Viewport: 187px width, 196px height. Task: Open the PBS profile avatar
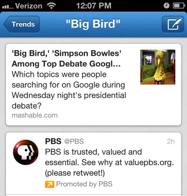pyautogui.click(x=26, y=152)
